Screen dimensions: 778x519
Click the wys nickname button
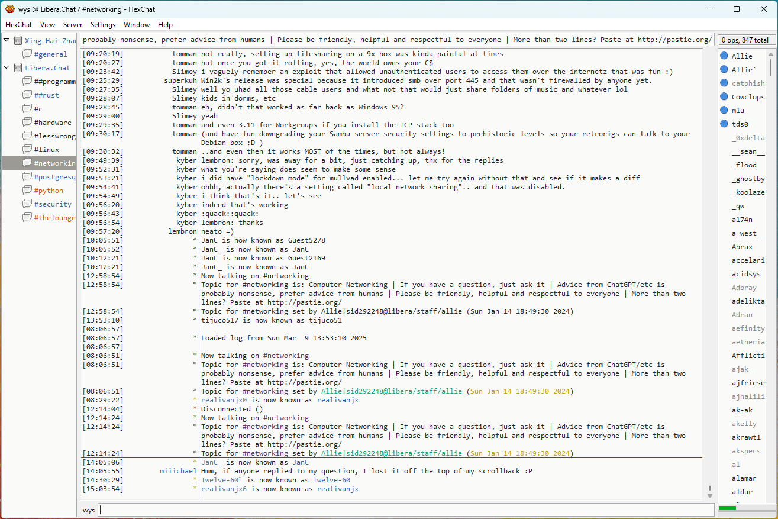pyautogui.click(x=88, y=510)
